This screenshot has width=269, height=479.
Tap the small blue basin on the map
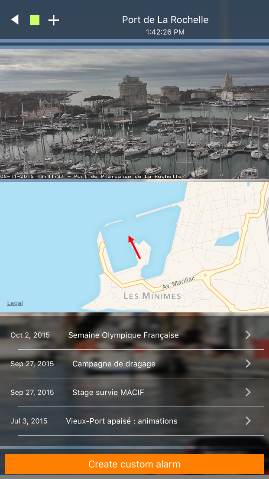pyautogui.click(x=227, y=239)
